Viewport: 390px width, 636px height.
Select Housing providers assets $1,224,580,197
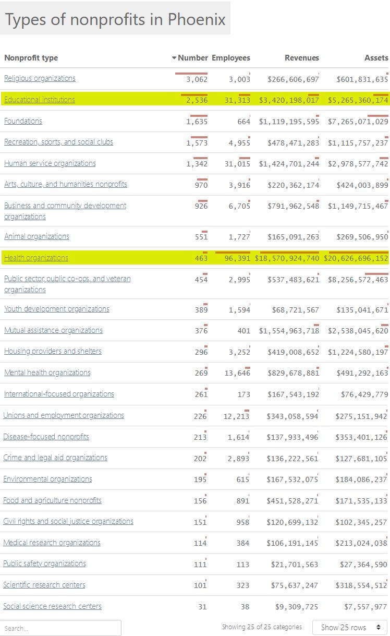tap(358, 352)
